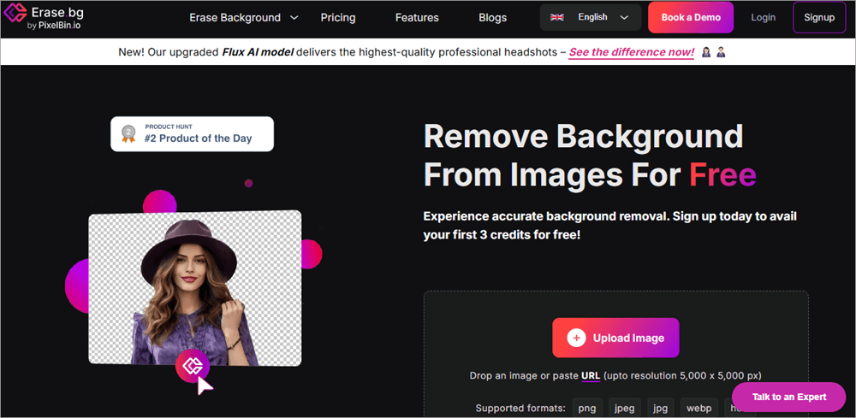Go to the Pricing page
This screenshot has width=856, height=418.
(x=338, y=17)
